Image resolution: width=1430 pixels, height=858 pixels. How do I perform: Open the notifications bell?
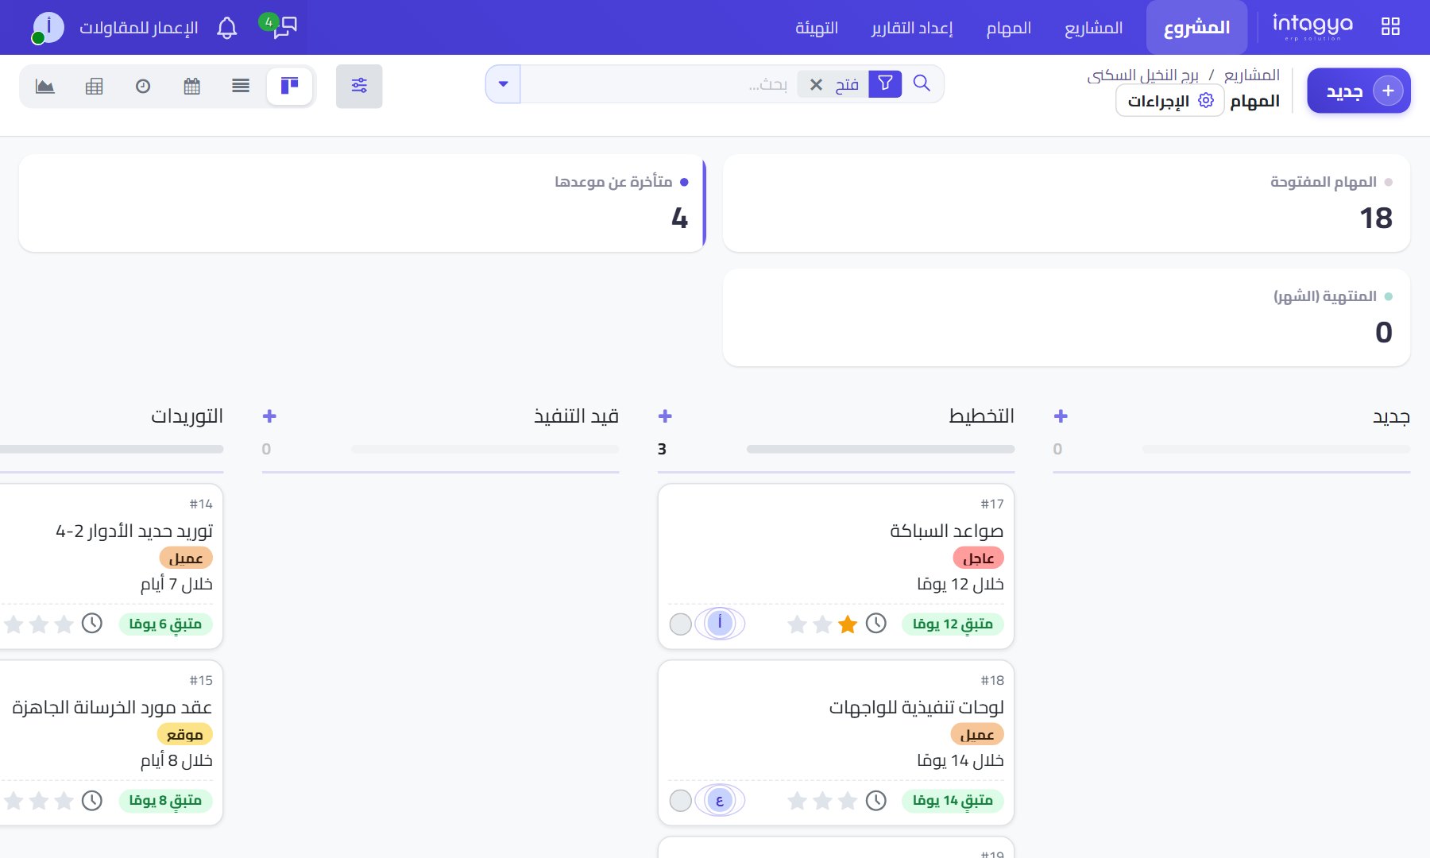(x=227, y=28)
